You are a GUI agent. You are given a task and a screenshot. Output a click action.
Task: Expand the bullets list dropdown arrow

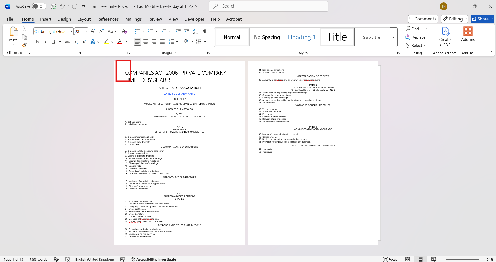(143, 32)
